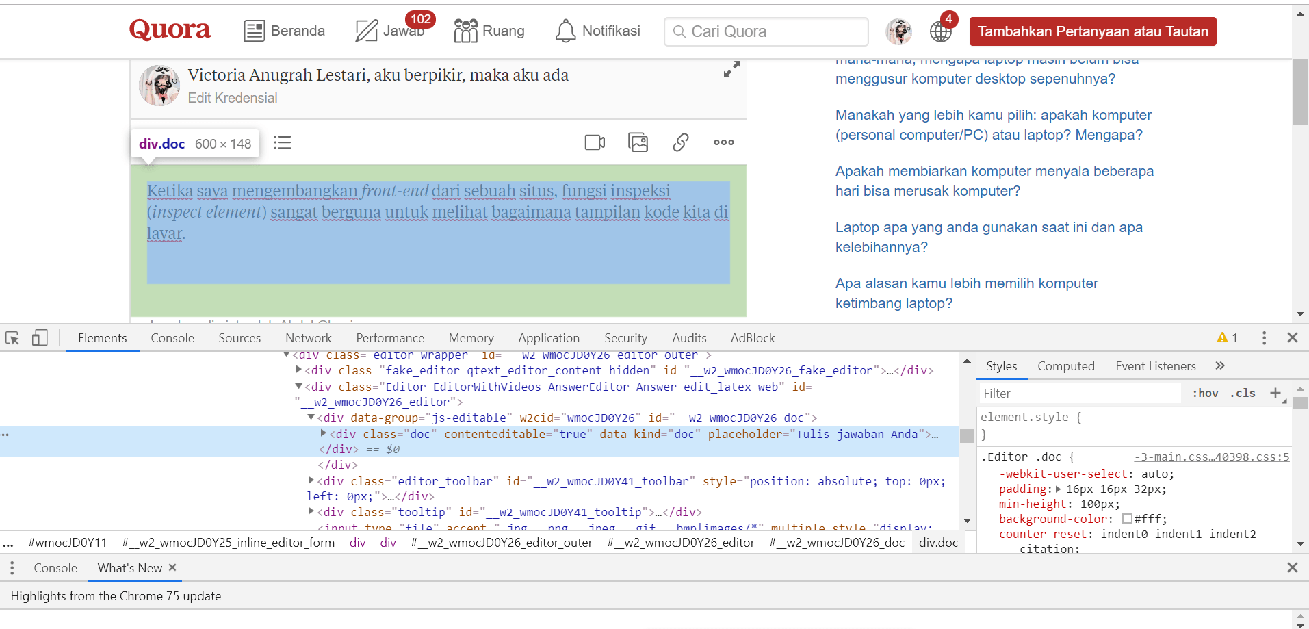Click the white #fff color swatch
Screen dimensions: 1309x629
(x=1127, y=519)
